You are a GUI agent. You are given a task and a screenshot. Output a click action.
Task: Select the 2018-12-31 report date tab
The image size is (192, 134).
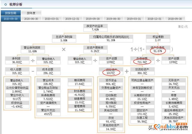pyautogui.click(x=154, y=19)
